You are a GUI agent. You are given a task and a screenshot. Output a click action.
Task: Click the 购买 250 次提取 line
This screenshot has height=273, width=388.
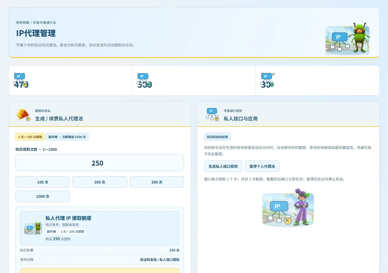pos(58,239)
